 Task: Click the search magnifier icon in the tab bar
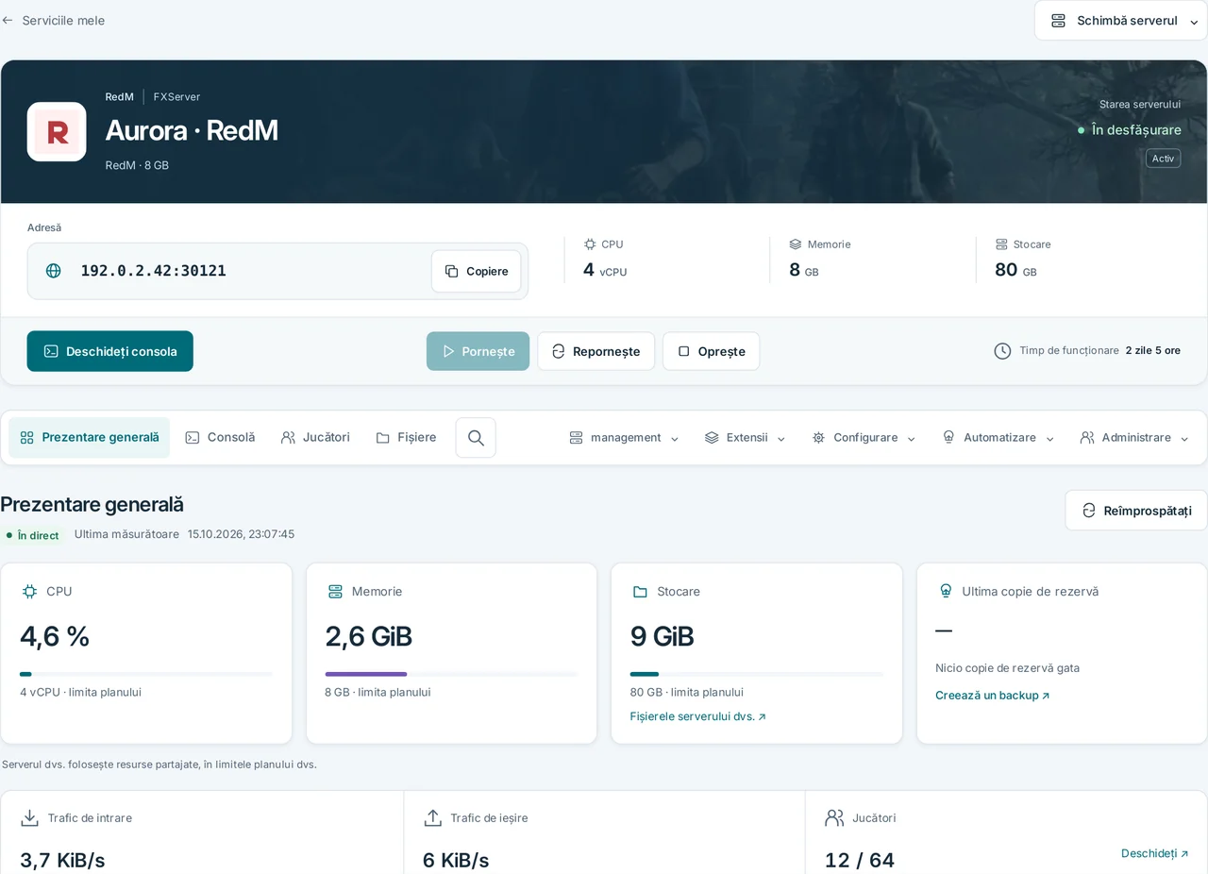coord(476,438)
